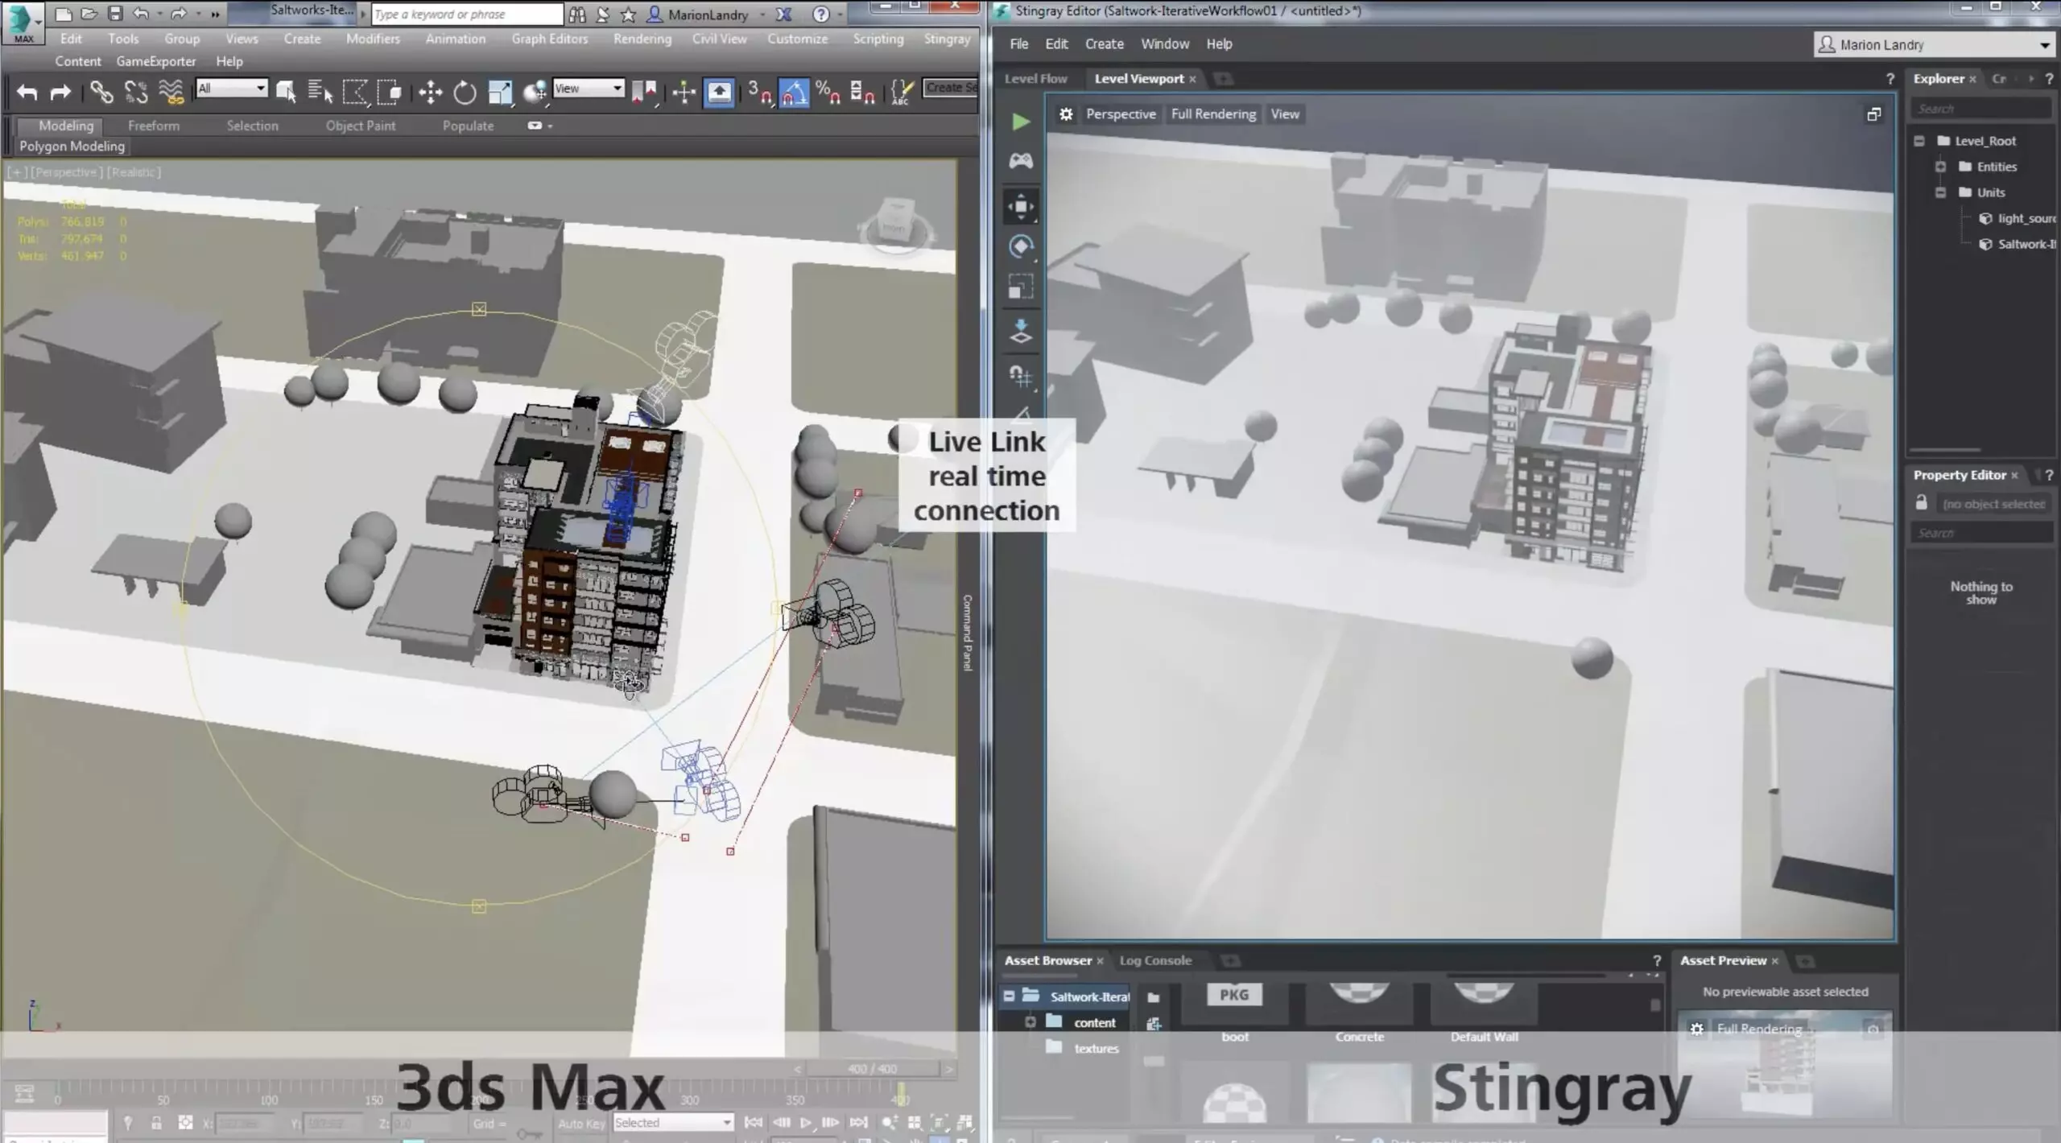The image size is (2061, 1143).
Task: Select the Undo arrow in 3ds Max toolbar
Action: click(x=27, y=91)
